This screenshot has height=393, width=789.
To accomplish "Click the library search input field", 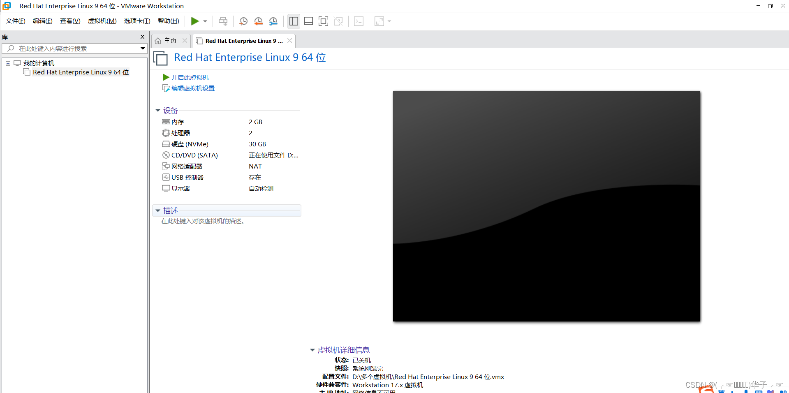I will [x=74, y=49].
